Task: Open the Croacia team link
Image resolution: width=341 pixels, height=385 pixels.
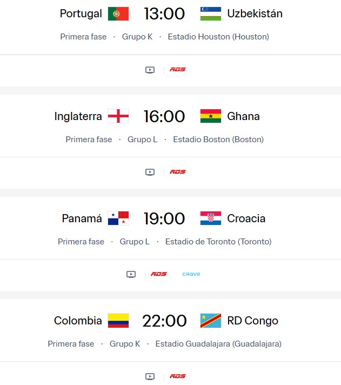Action: pyautogui.click(x=246, y=218)
